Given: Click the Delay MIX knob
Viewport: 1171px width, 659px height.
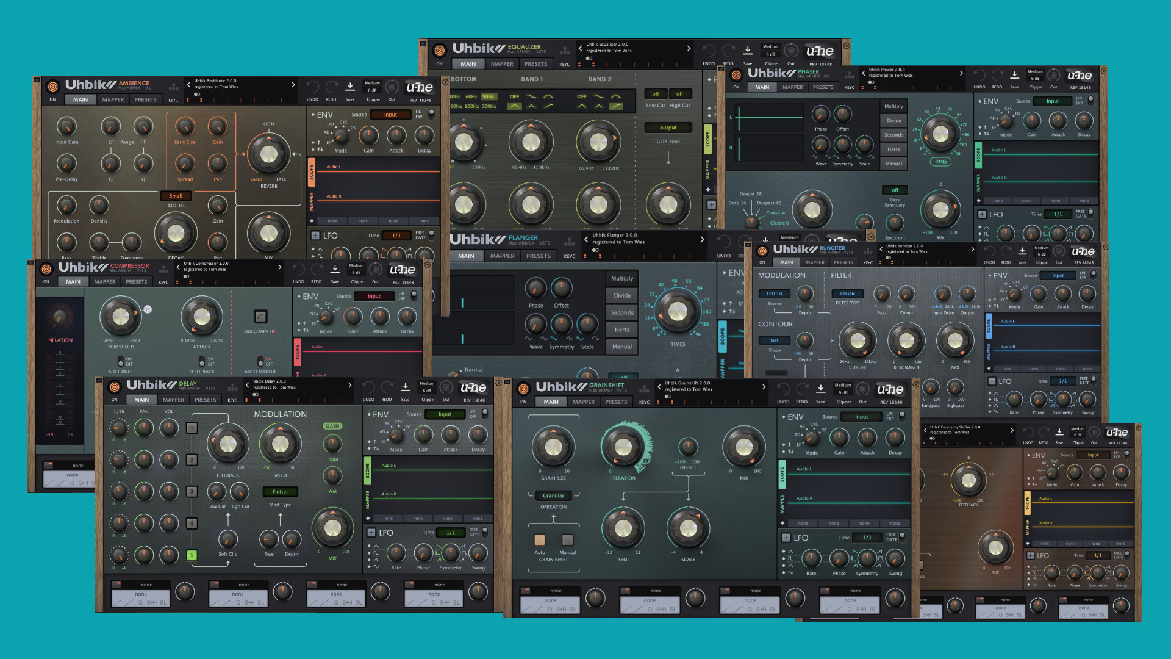Looking at the screenshot, I should click(x=332, y=528).
